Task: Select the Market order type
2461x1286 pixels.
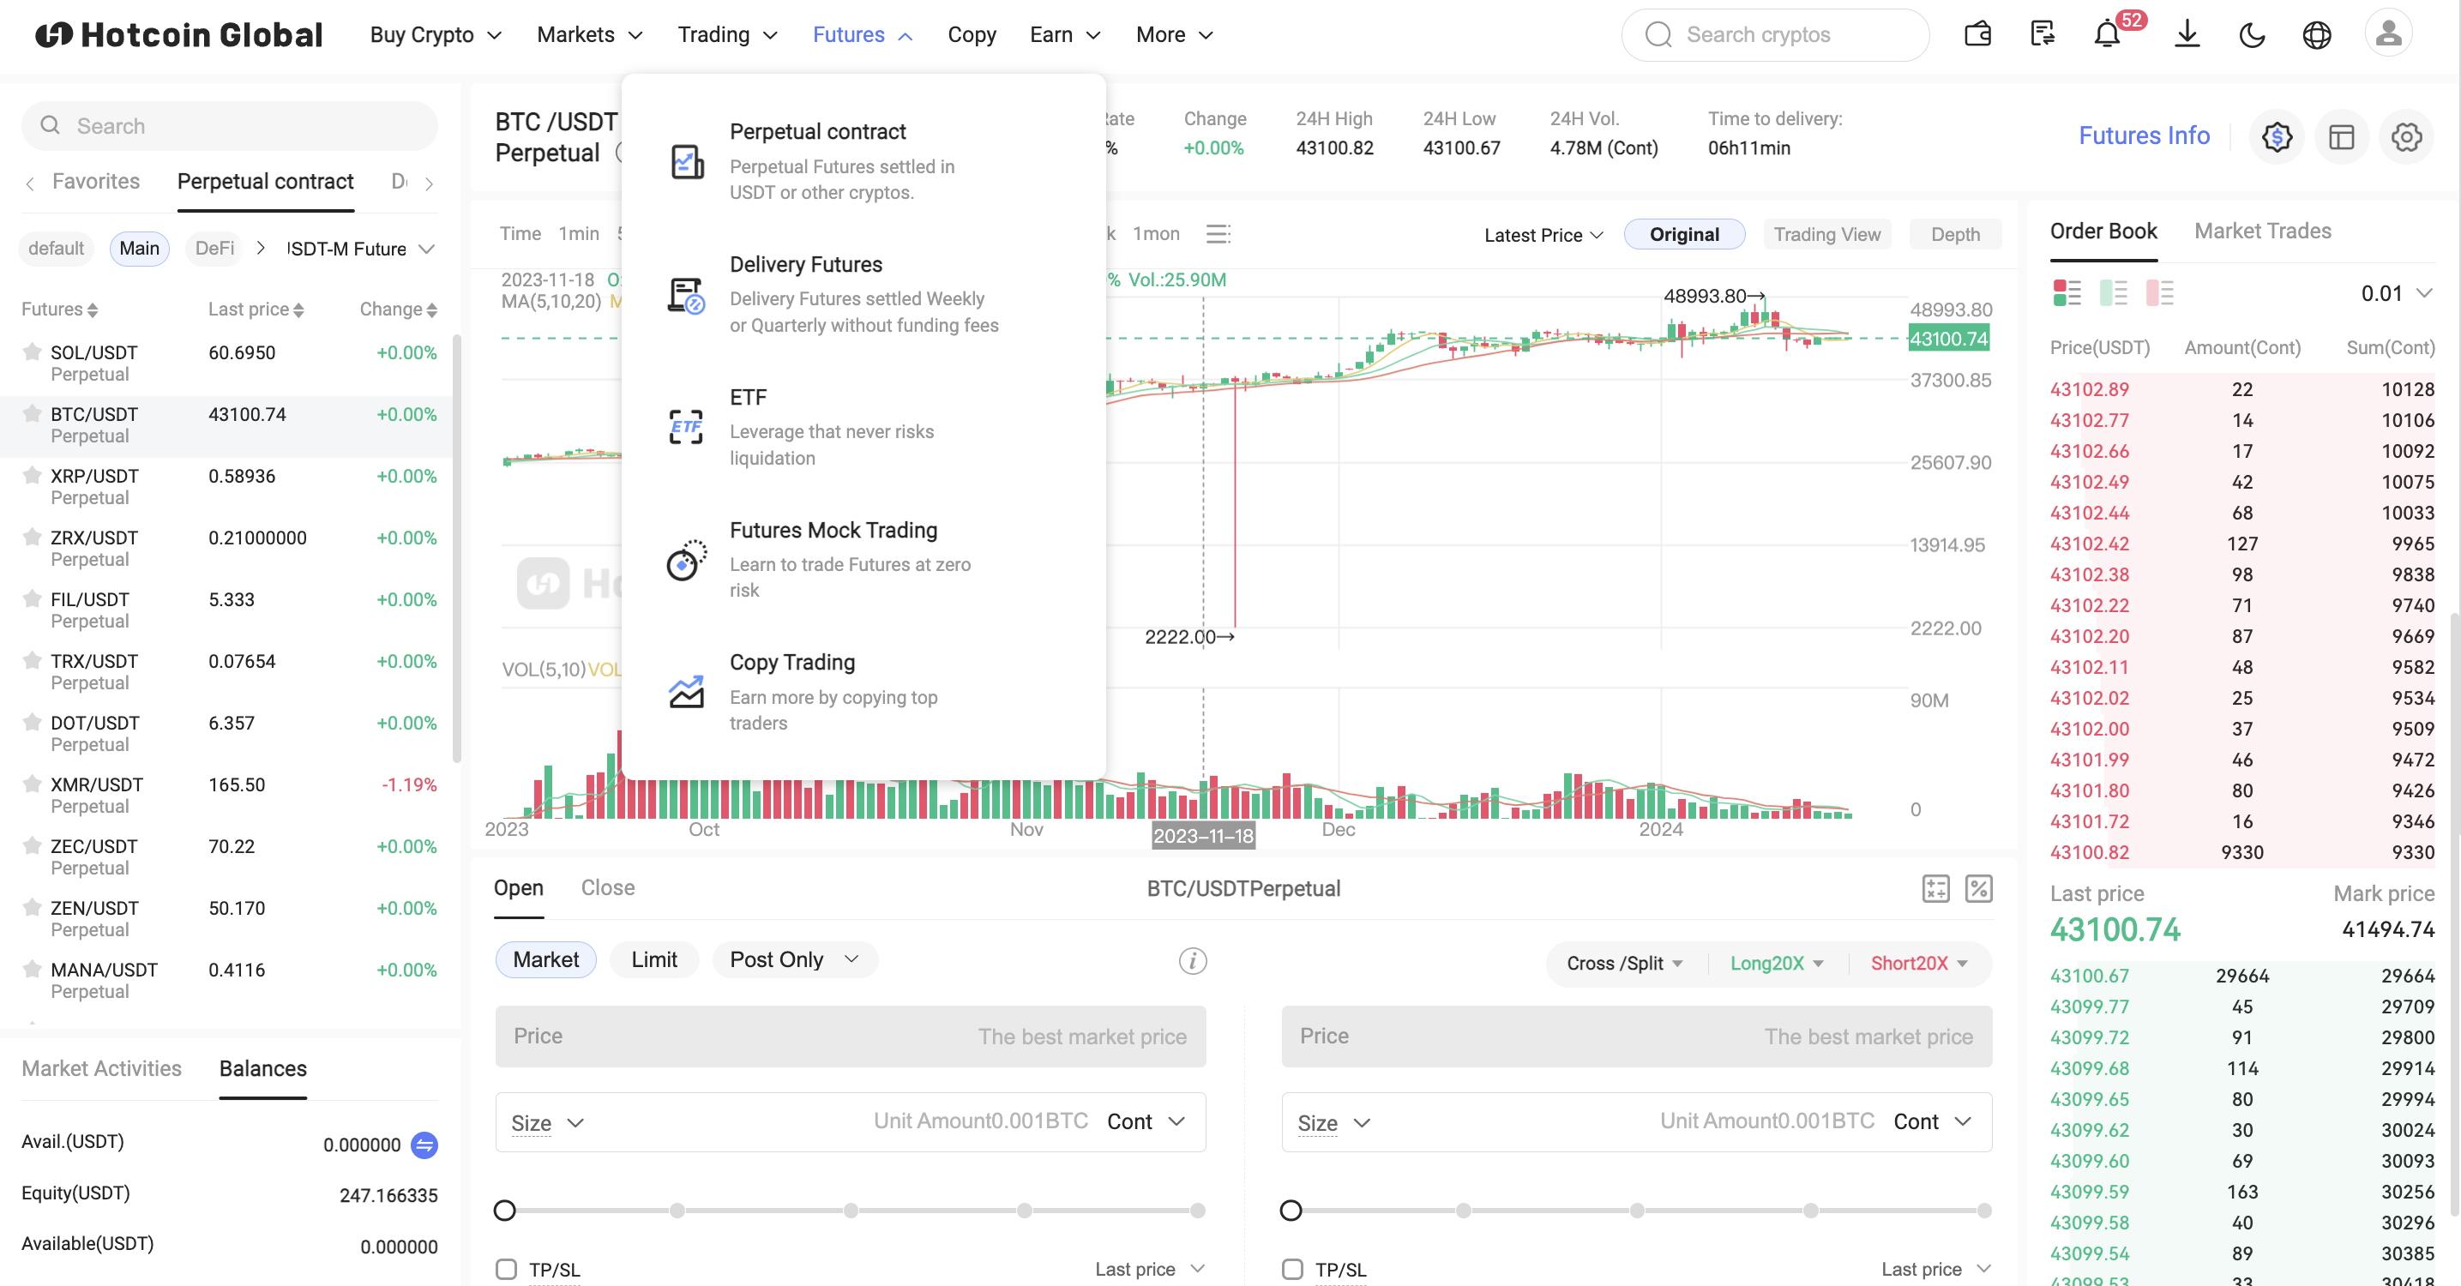Action: pos(545,959)
